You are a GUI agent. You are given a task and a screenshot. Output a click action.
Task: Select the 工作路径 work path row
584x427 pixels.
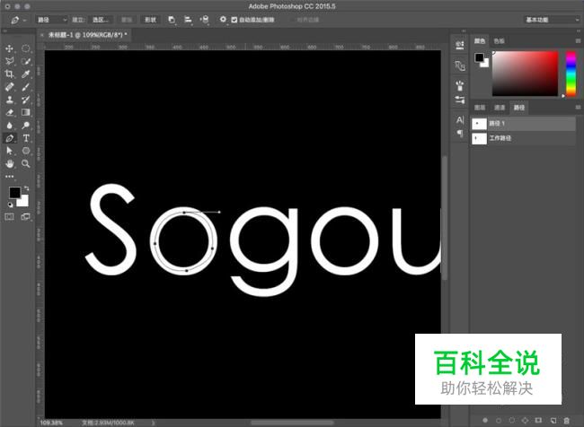coord(524,138)
